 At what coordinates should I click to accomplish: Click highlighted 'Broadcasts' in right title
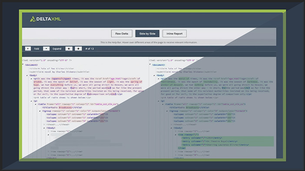pyautogui.click(x=192, y=108)
